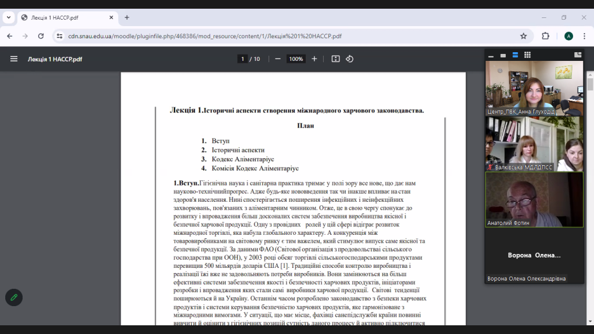The image size is (594, 334).
Task: Click the PDF zoom percentage field
Action: point(296,59)
